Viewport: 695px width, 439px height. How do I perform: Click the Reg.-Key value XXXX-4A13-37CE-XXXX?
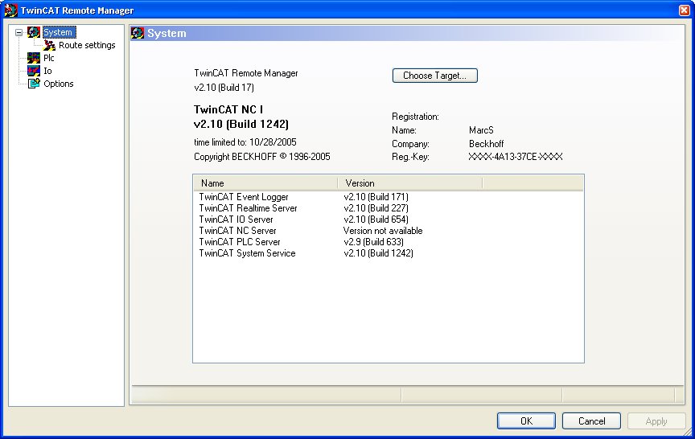point(516,157)
